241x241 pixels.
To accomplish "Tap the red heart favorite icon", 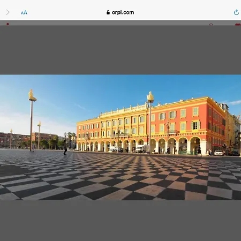I will [238, 25].
